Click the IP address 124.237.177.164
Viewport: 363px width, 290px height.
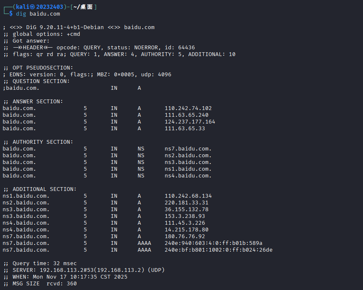tap(190, 122)
